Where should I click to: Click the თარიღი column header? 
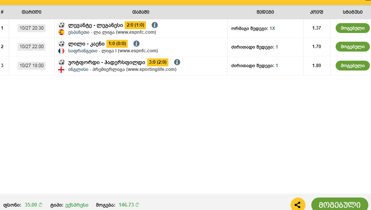click(x=32, y=12)
